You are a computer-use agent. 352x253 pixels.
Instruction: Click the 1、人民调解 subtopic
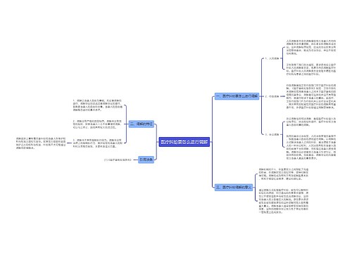[272, 58]
